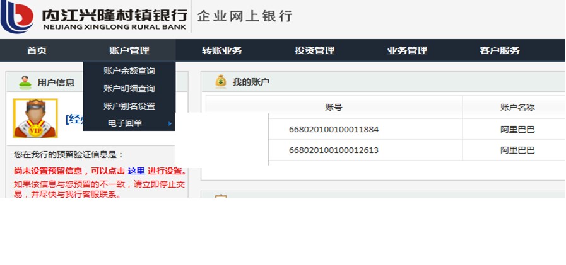This screenshot has width=566, height=265.
Task: Click the VIP user avatar picture
Action: click(35, 118)
